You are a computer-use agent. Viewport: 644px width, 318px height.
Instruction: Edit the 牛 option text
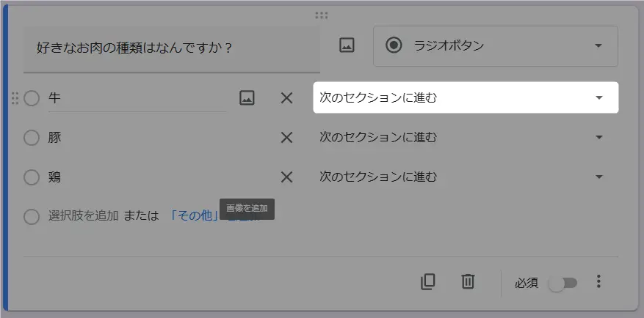coord(137,98)
